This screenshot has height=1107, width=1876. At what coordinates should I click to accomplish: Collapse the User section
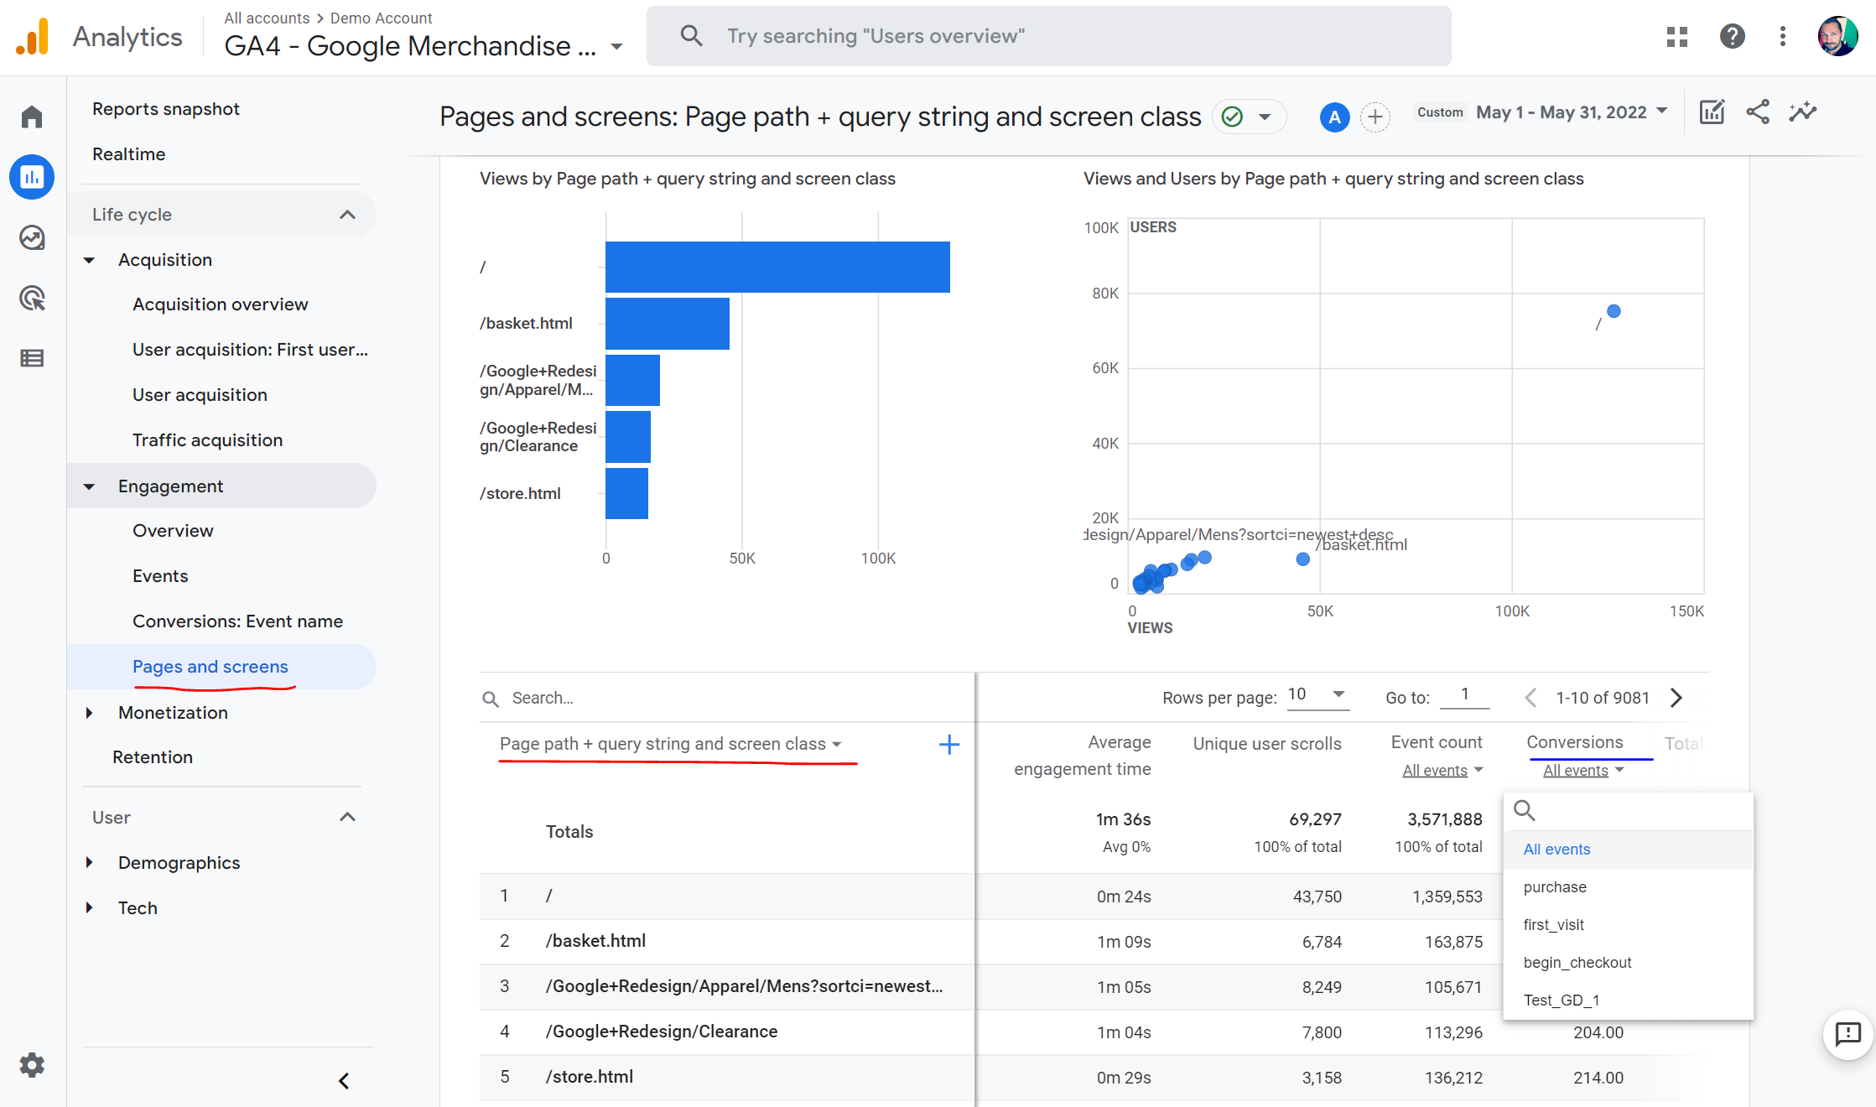point(347,818)
